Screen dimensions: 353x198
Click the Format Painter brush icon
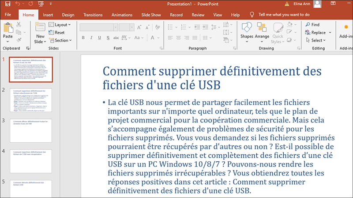(19, 40)
